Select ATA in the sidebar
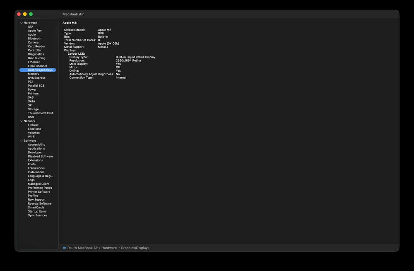 click(x=31, y=27)
